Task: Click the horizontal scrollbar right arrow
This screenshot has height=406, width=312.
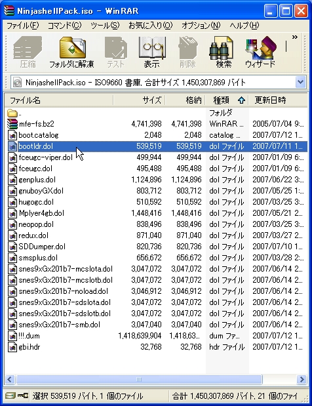Action: tap(302, 380)
